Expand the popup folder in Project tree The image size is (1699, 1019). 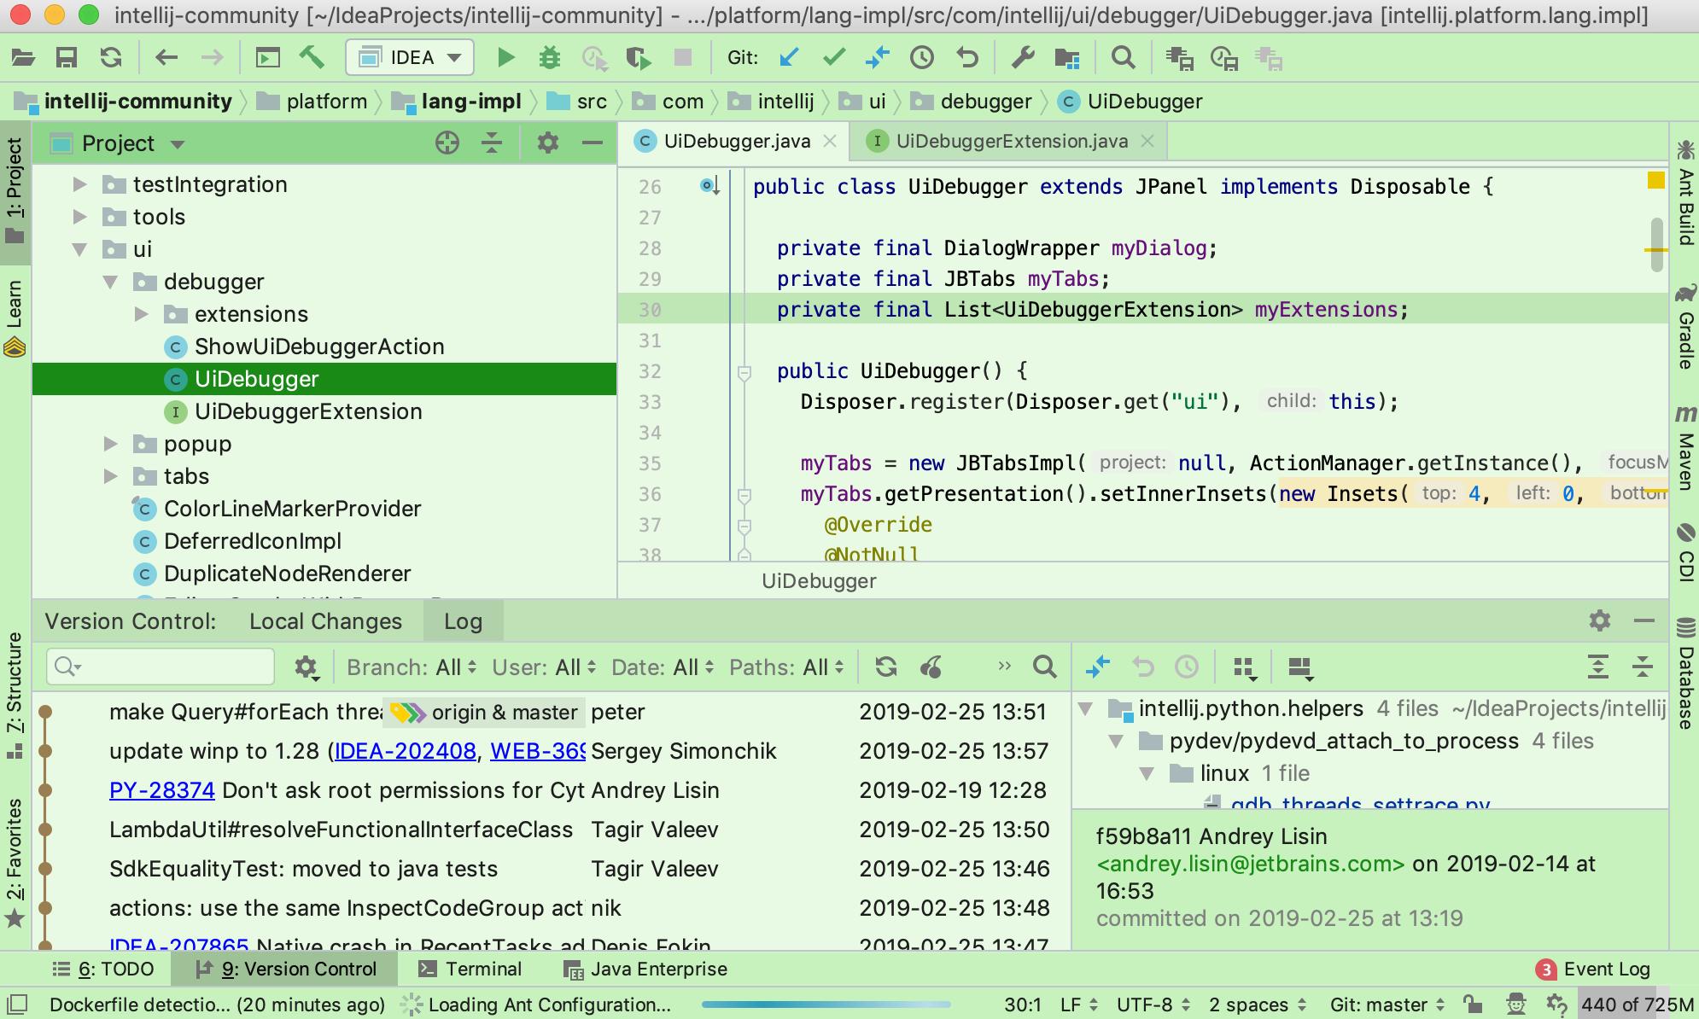point(111,444)
